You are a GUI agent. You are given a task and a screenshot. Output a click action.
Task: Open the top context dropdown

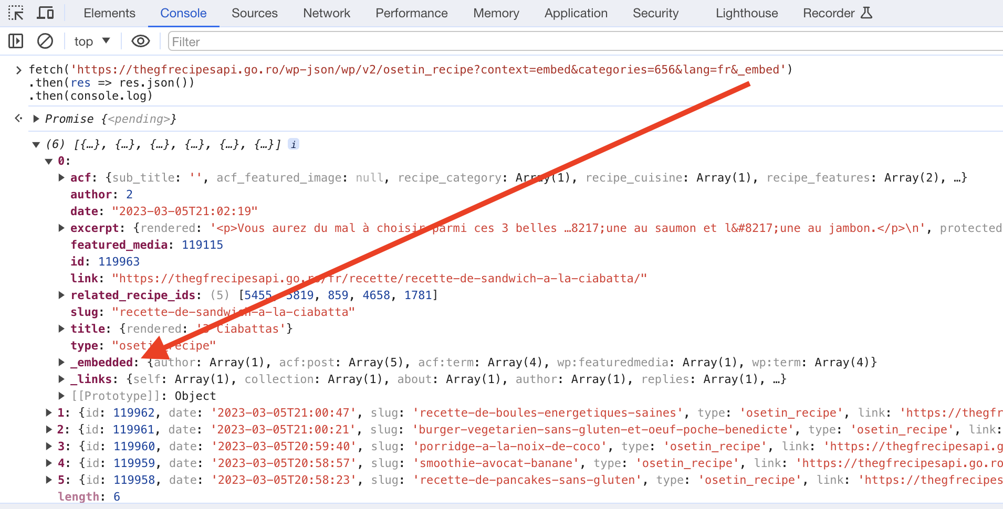click(x=92, y=41)
